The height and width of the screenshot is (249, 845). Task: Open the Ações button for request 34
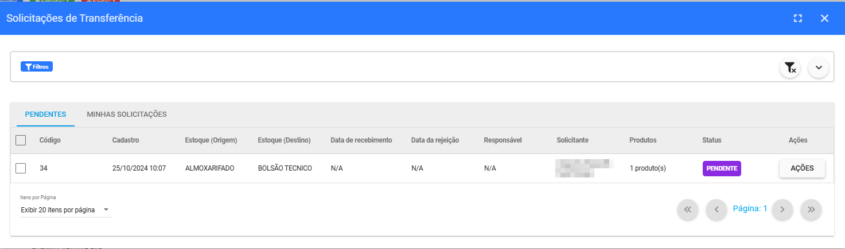(802, 168)
